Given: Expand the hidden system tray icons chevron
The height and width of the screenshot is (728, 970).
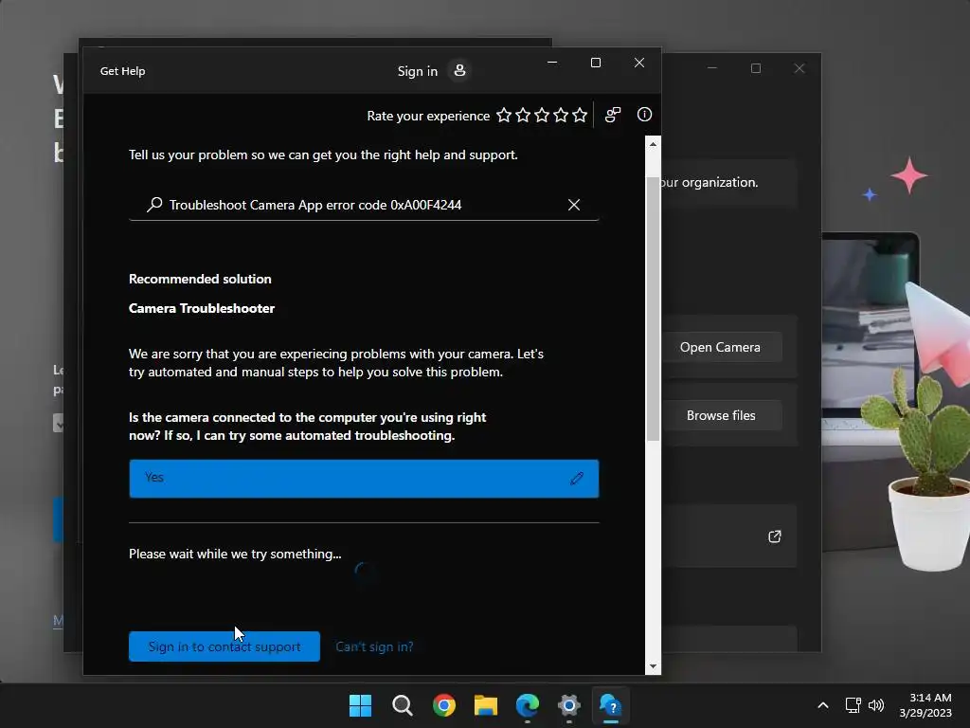Looking at the screenshot, I should 823,705.
